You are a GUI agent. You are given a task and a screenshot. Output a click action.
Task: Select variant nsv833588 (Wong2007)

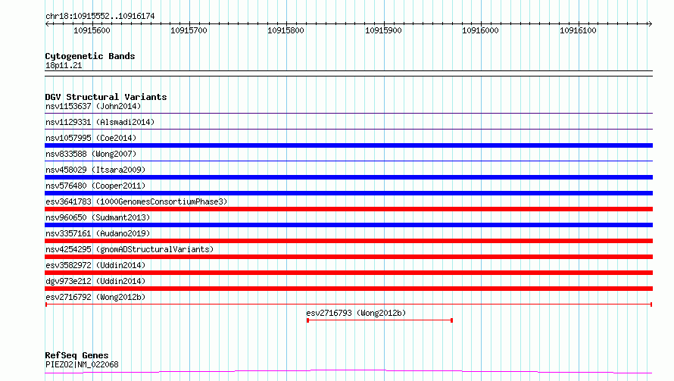pyautogui.click(x=91, y=154)
